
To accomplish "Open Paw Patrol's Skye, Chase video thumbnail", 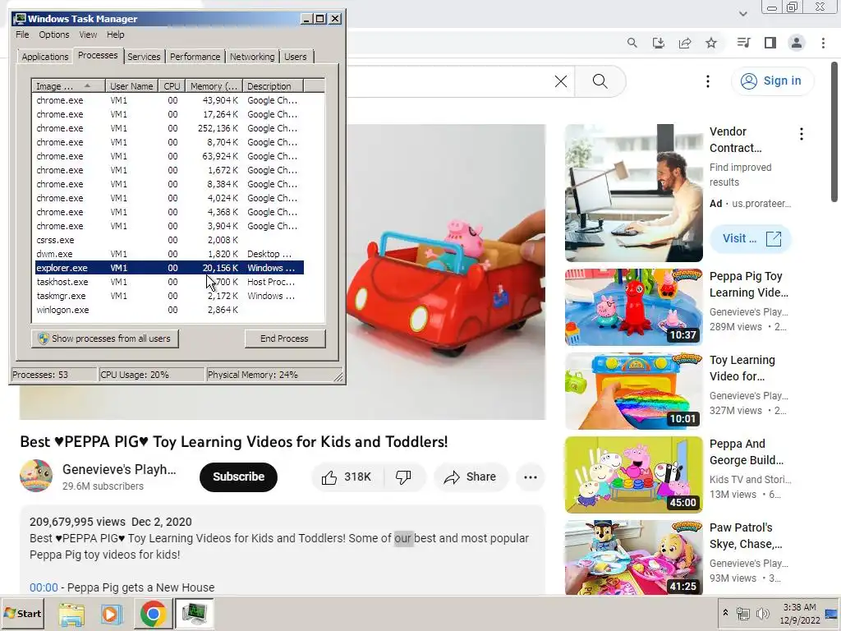I will tap(633, 557).
